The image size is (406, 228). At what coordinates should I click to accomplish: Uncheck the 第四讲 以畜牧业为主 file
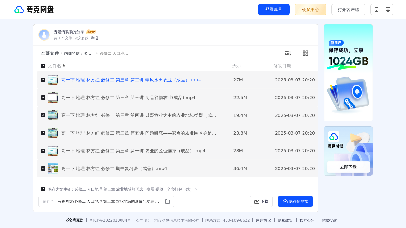click(x=43, y=115)
